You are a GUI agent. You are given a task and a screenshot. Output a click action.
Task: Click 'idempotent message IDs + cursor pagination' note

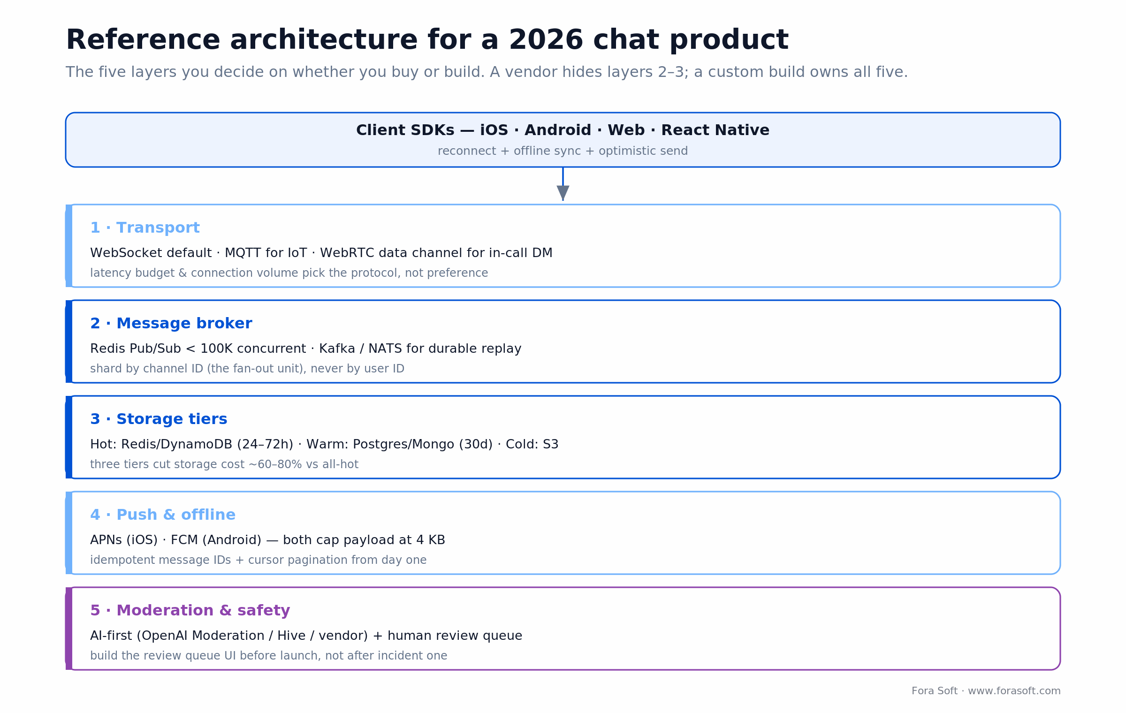point(259,560)
